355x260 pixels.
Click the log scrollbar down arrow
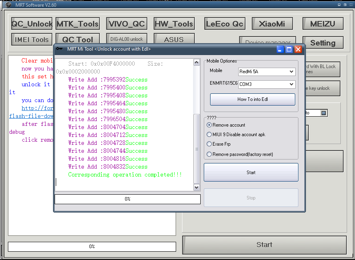pyautogui.click(x=197, y=187)
